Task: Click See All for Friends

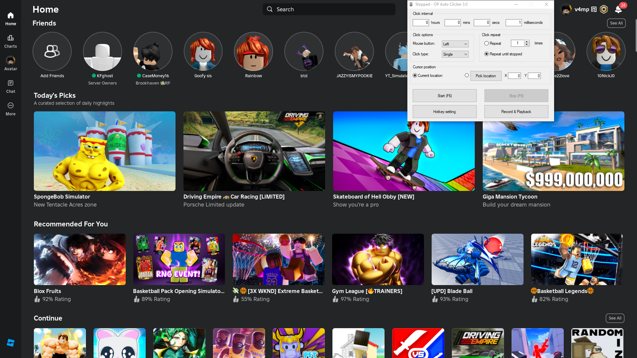Action: 616,23
